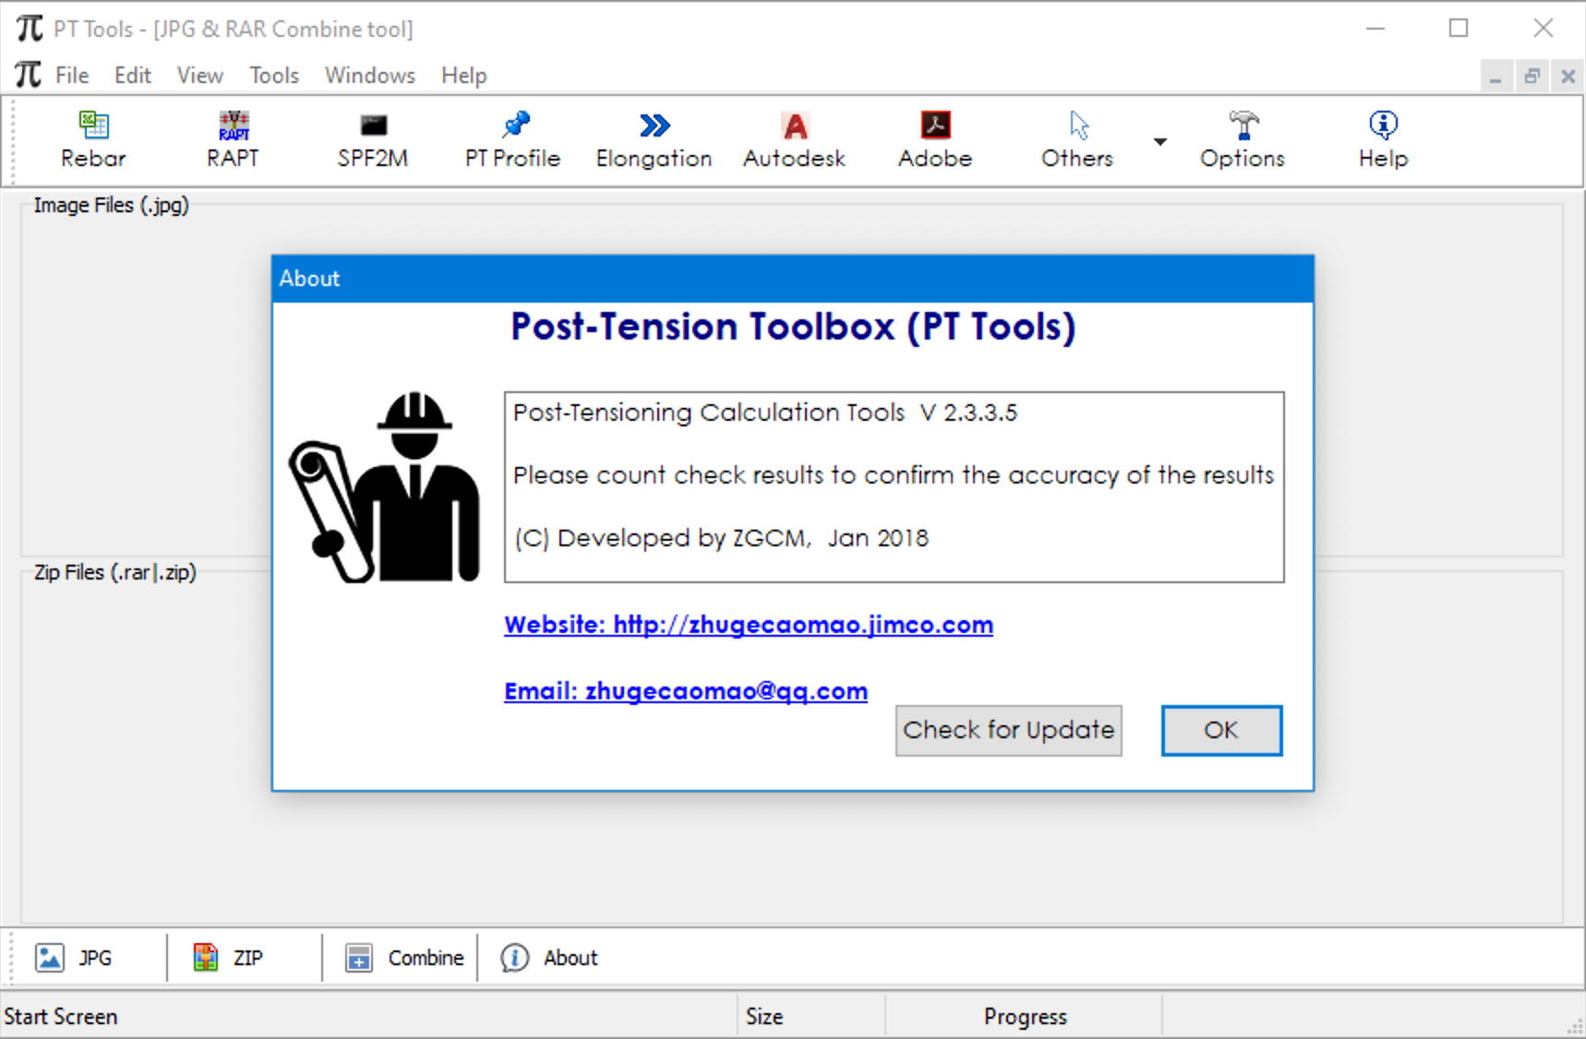This screenshot has width=1586, height=1039.
Task: Select the PT Profile tool
Action: 511,138
